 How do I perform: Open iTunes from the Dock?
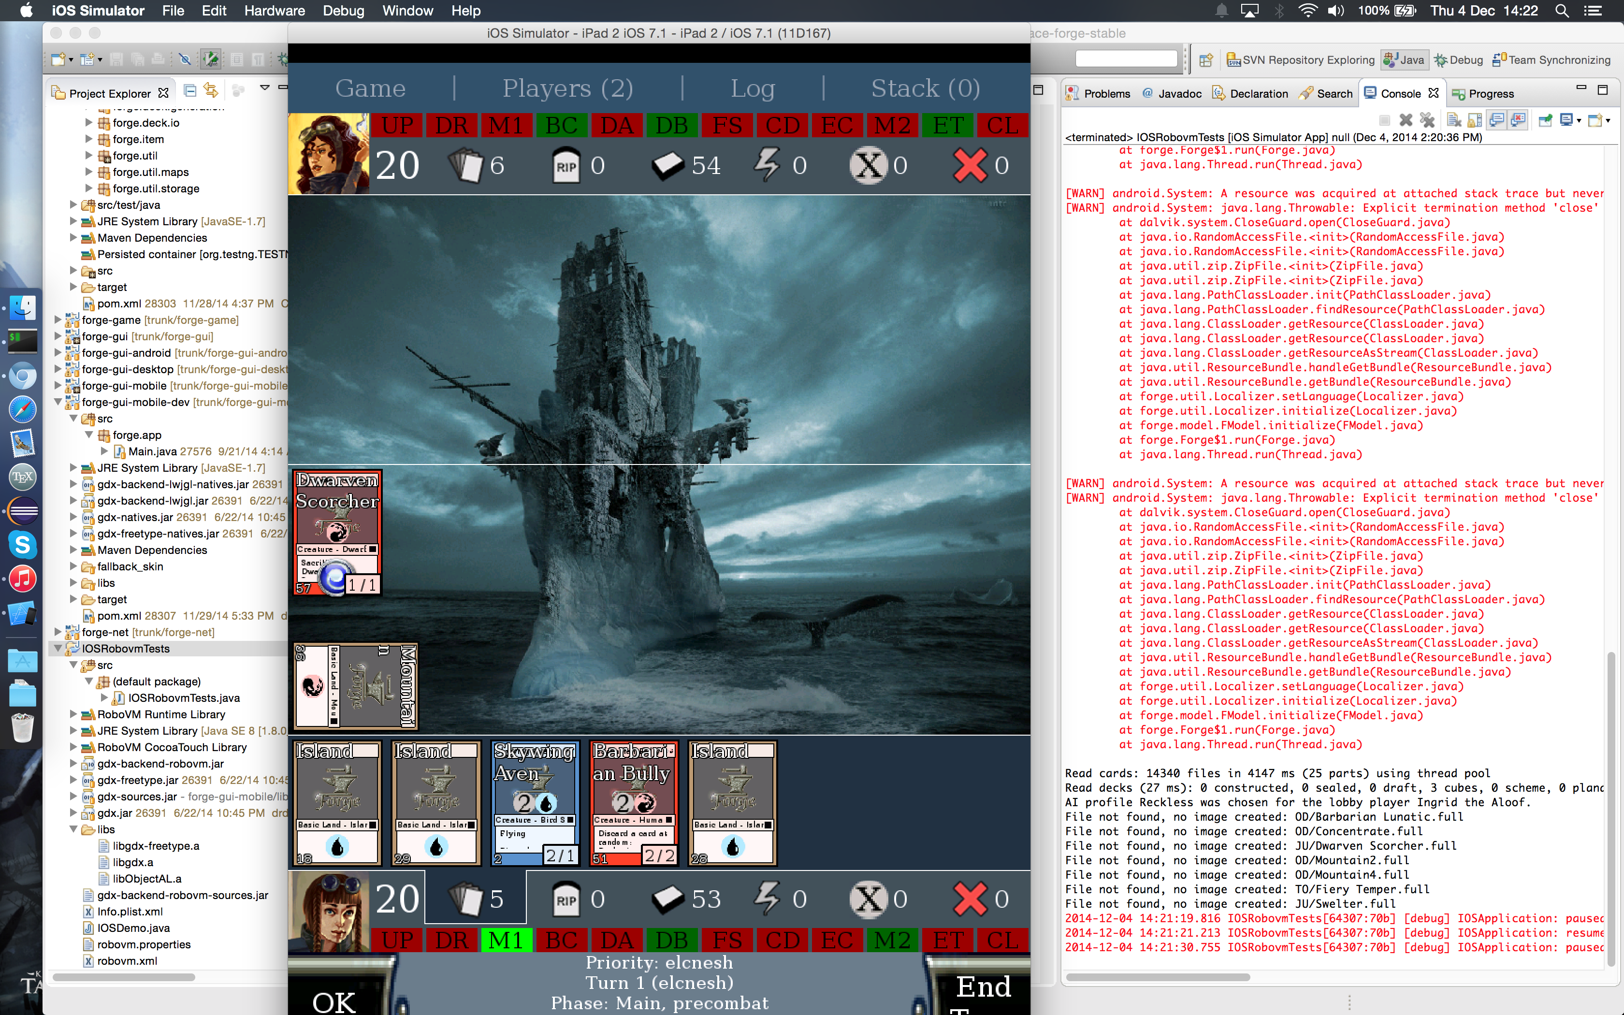[x=22, y=579]
